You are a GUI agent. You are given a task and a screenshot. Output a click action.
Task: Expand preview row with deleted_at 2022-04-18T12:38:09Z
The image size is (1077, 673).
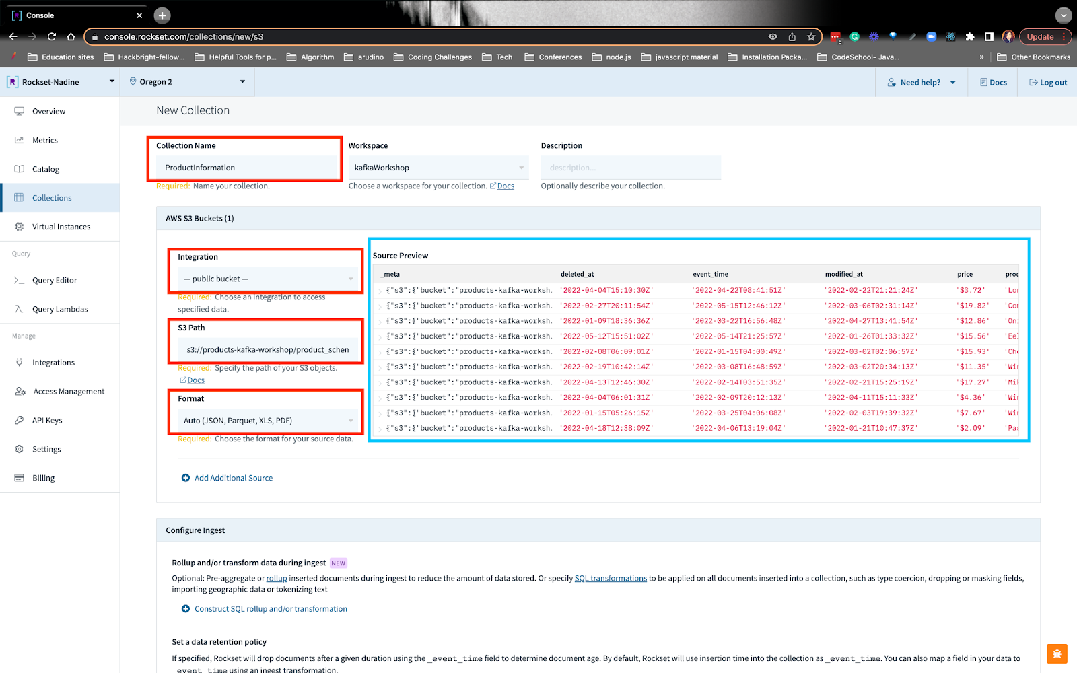[380, 429]
